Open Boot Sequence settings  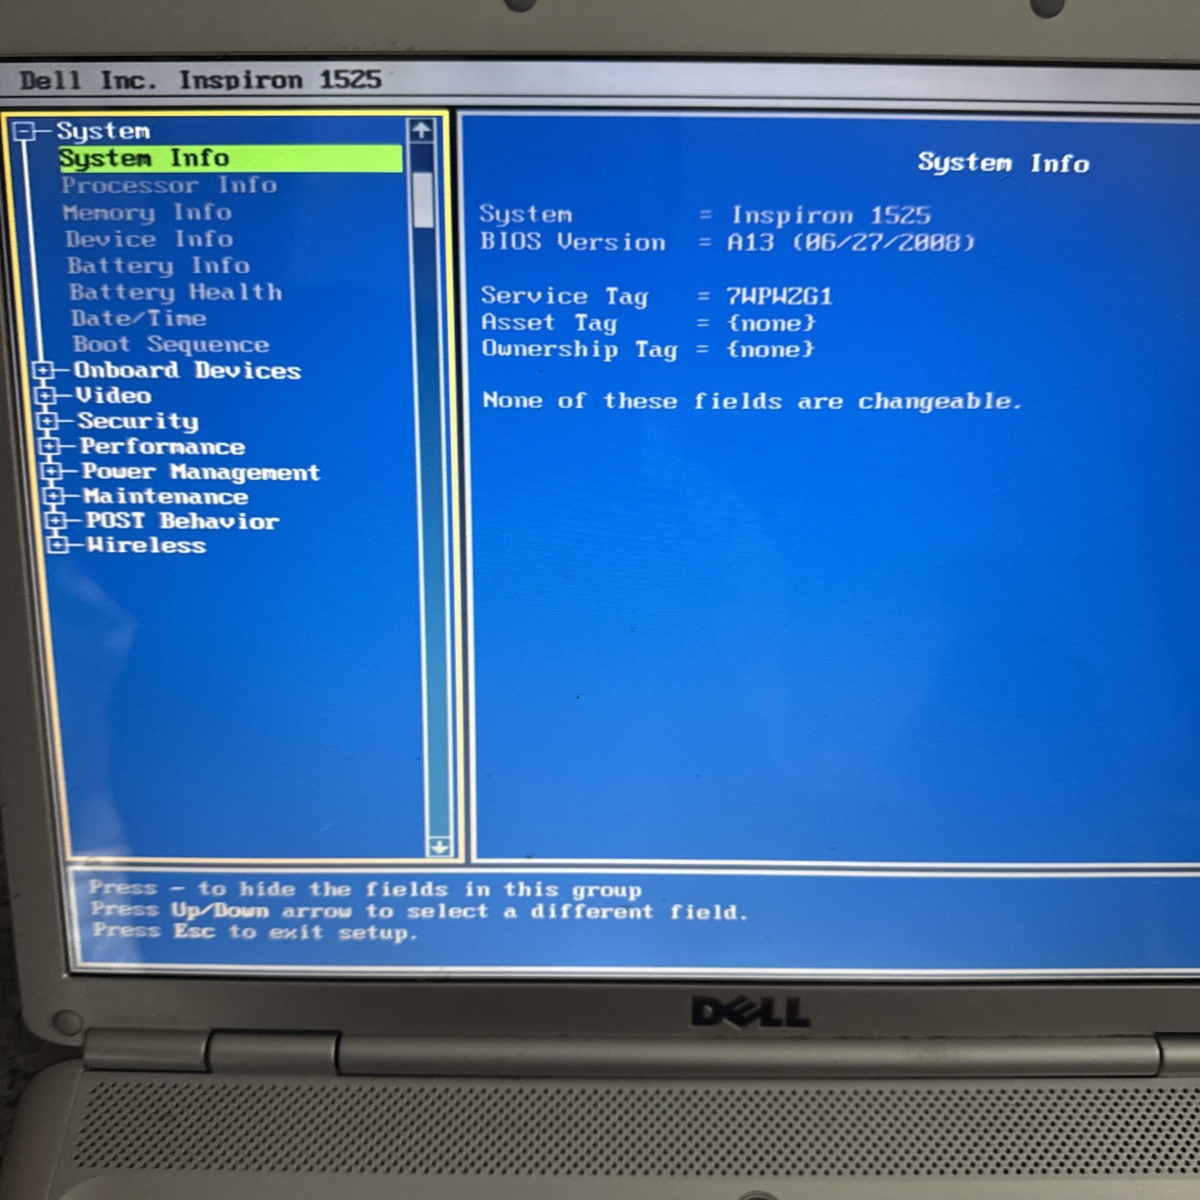coord(171,344)
